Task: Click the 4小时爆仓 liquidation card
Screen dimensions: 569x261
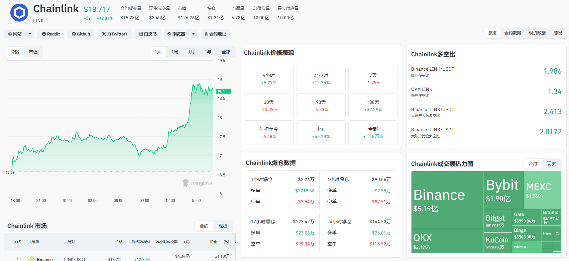Action: coord(359,190)
